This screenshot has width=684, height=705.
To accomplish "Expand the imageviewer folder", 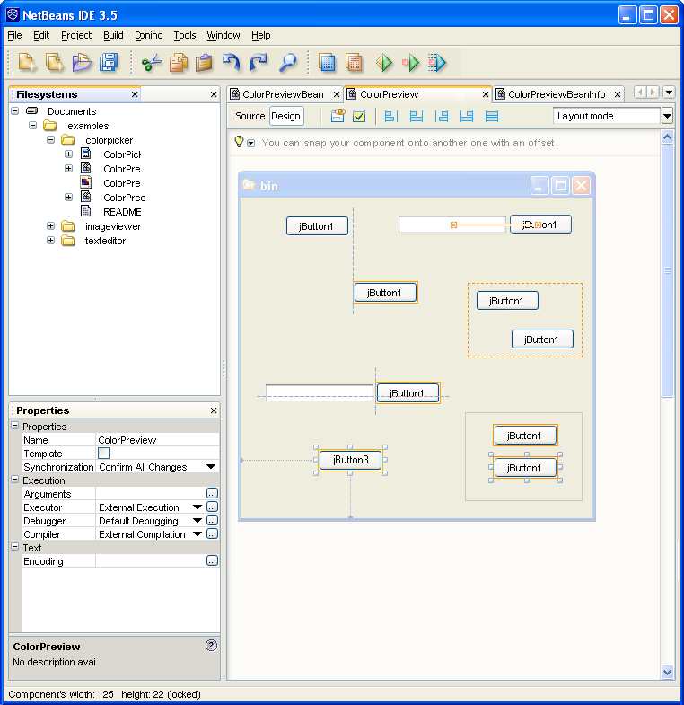I will (51, 226).
